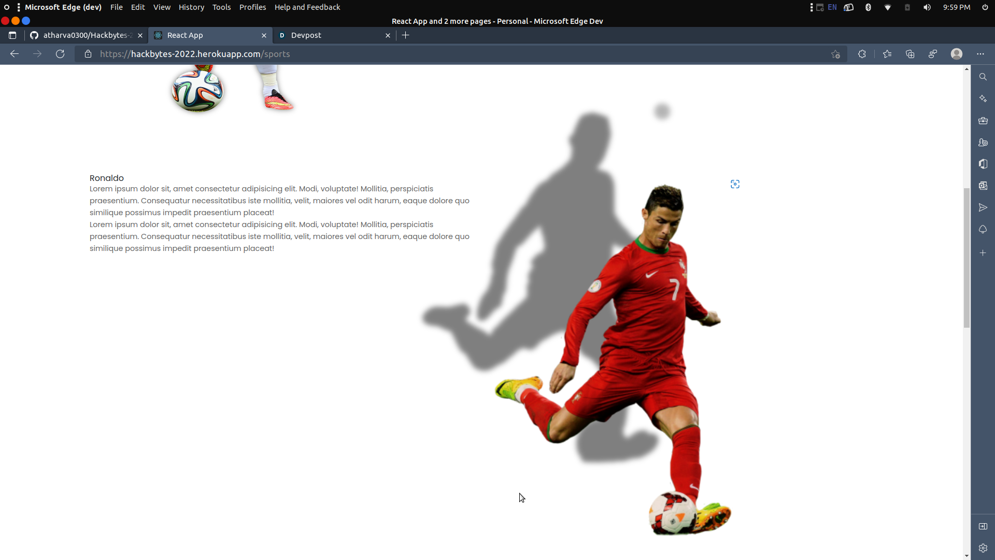
Task: Go back with the back arrow
Action: pos(15,54)
